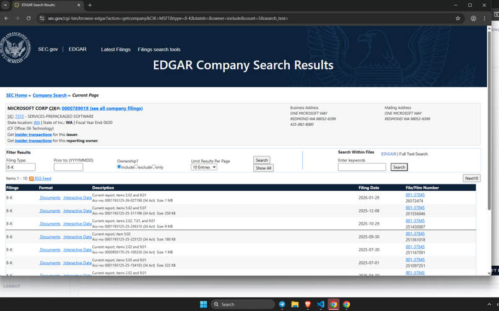Image resolution: width=499 pixels, height=311 pixels.
Task: Click the highlighted active Chrome taskbar icon
Action: pyautogui.click(x=334, y=304)
